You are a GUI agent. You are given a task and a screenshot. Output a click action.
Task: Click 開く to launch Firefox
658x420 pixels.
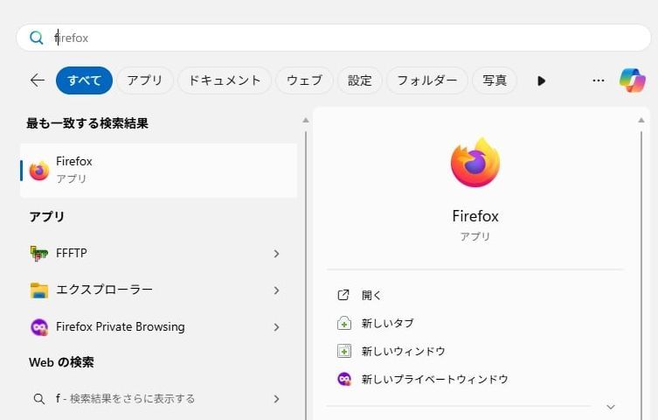coord(371,296)
